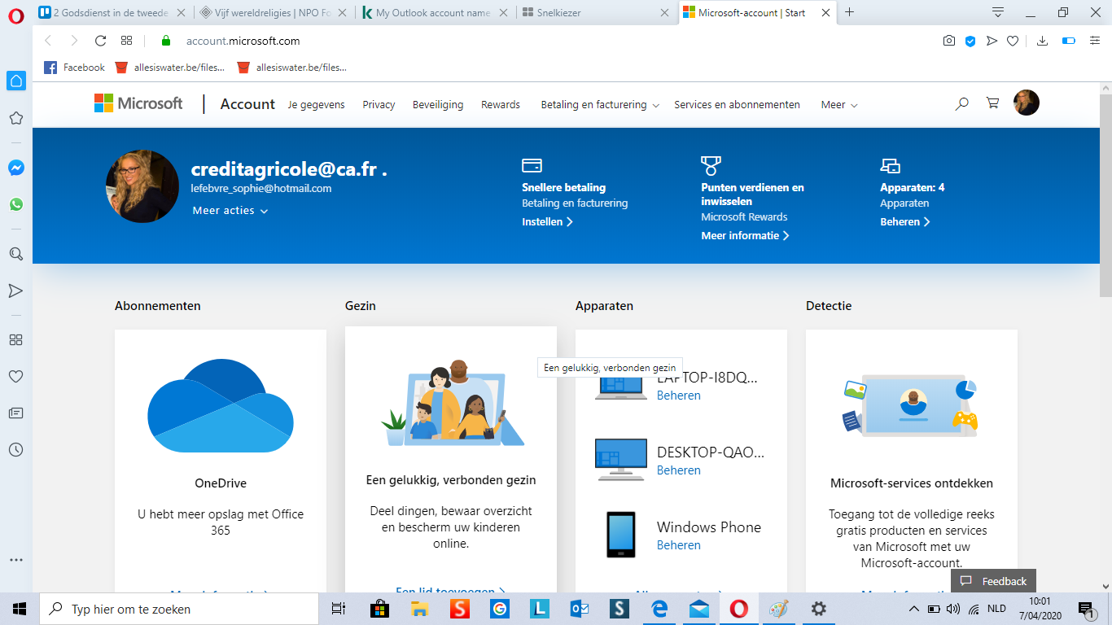Open Task View in the taskbar

point(339,609)
